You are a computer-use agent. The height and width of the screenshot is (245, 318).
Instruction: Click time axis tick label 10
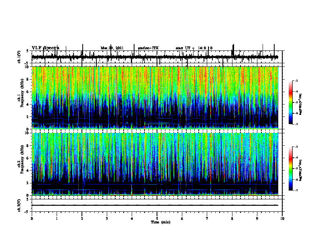[x=282, y=219]
